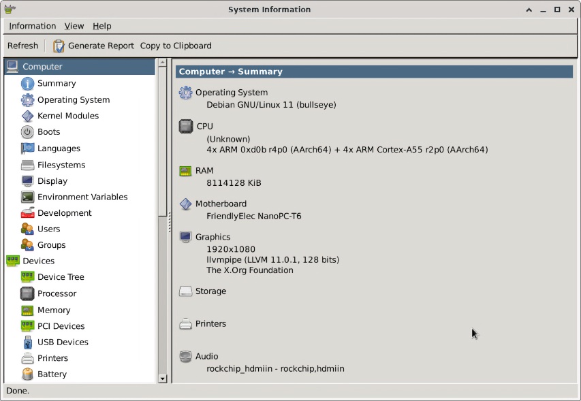Click the Summary info icon in sidebar

[27, 83]
